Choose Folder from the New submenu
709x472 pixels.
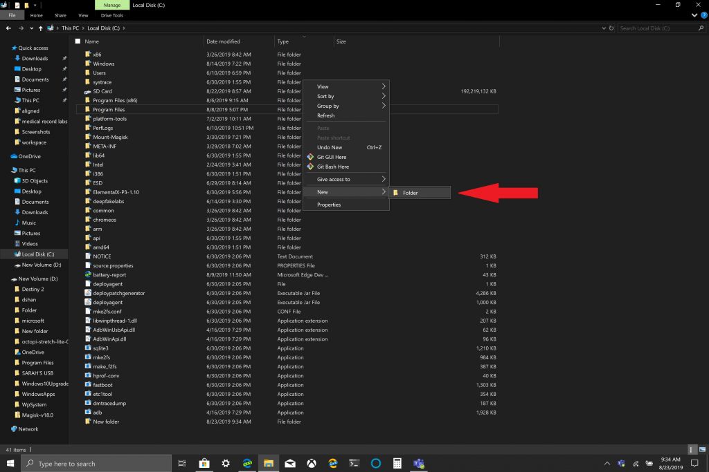click(410, 193)
